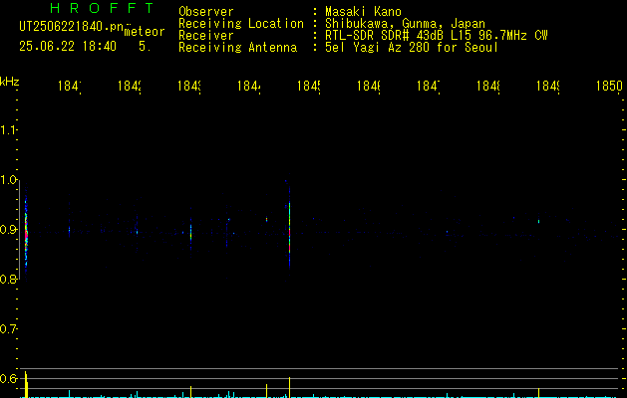The image size is (627, 398).
Task: Select the observer name Masaki Kano
Action: click(363, 12)
